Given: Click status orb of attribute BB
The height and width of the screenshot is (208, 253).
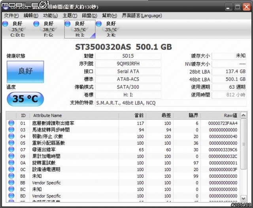Looking at the screenshot, I should [x=11, y=183].
